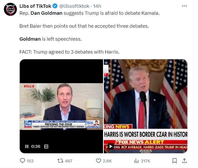
Task: Open the Libs of TikTok profile avatar
Action: click(x=10, y=9)
